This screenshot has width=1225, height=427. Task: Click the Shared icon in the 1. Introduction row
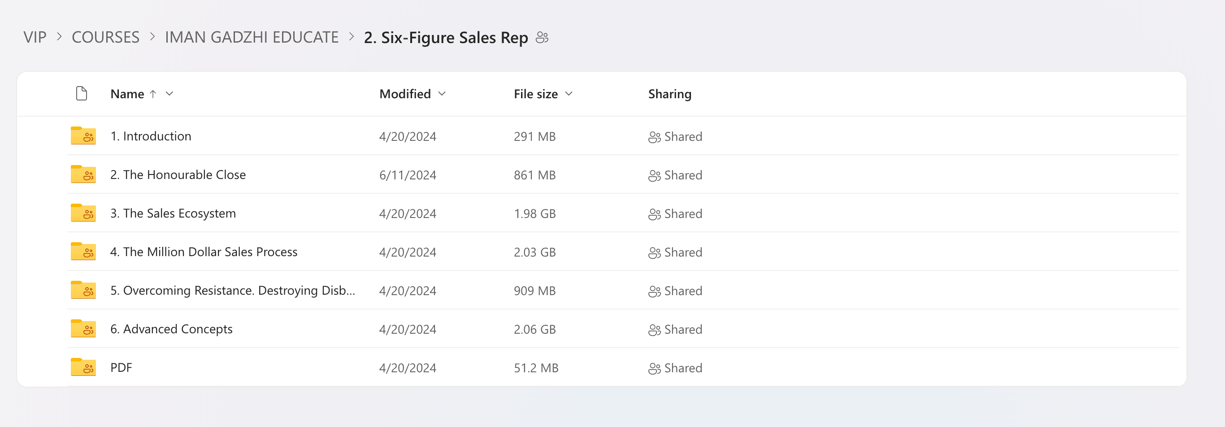[654, 137]
